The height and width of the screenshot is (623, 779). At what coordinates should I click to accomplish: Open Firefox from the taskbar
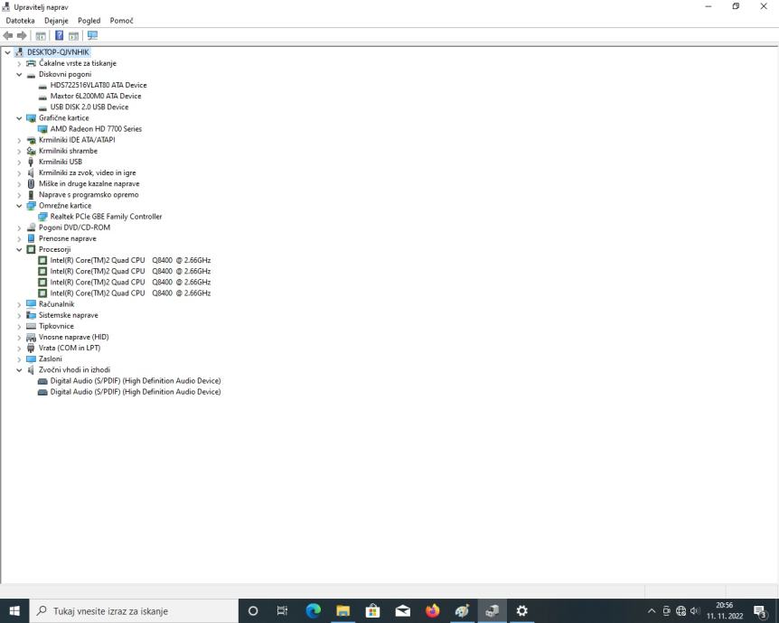click(x=432, y=611)
